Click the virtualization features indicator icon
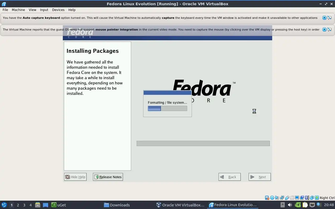 [x=307, y=198]
